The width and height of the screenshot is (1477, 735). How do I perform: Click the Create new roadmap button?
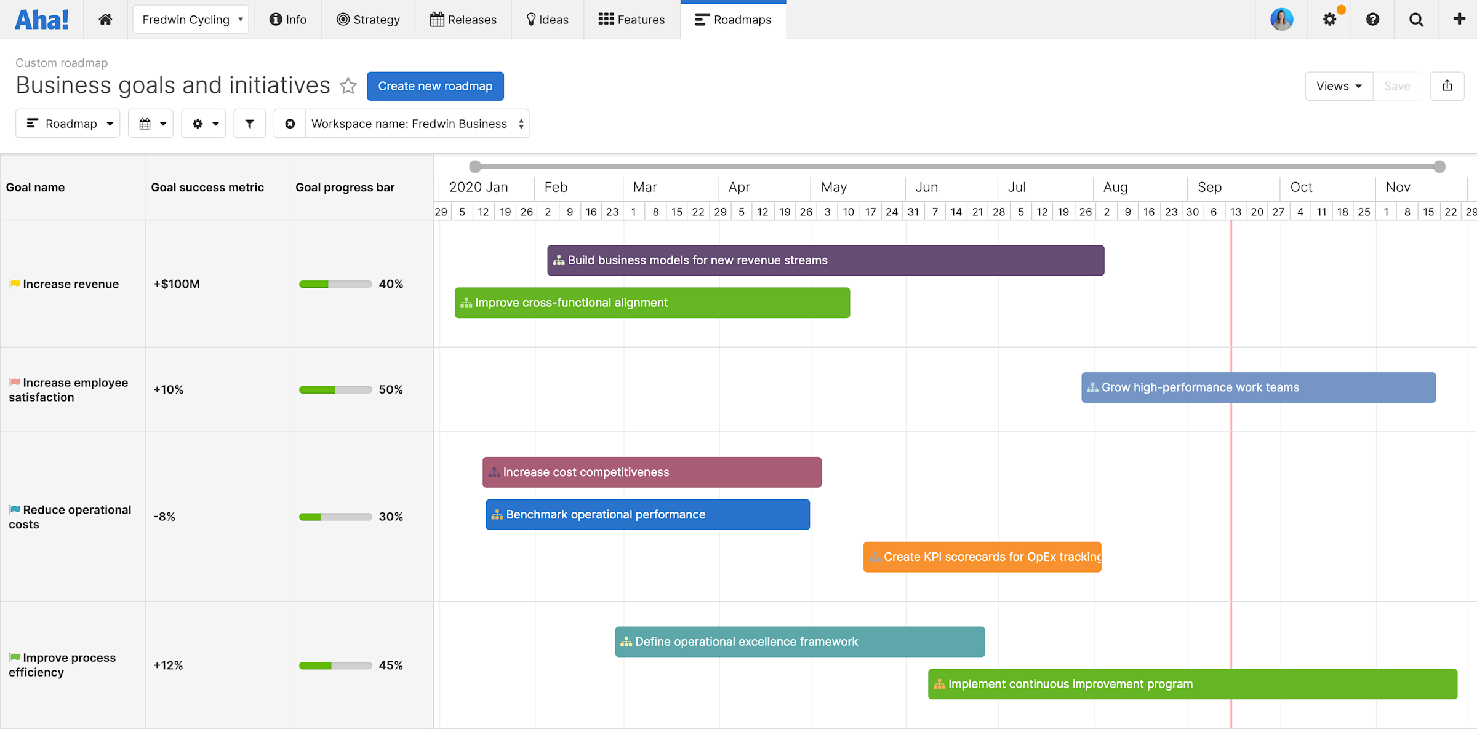click(x=435, y=85)
